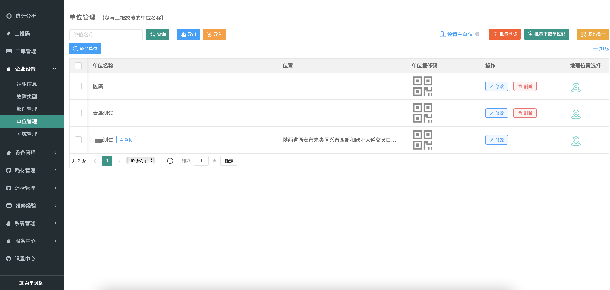Expand the 设备管理 menu chevron
The height and width of the screenshot is (290, 610).
pos(55,153)
